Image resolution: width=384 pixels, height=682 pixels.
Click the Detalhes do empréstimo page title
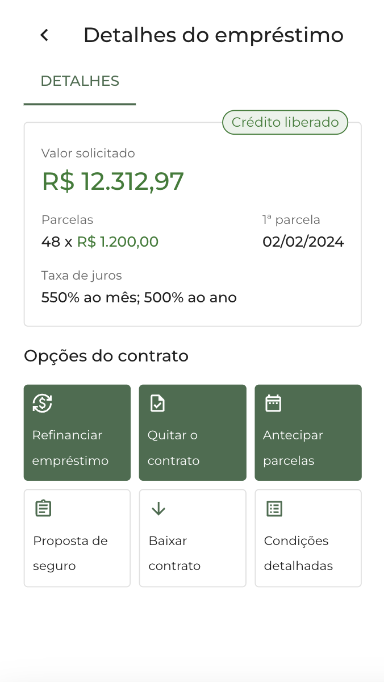coord(213,35)
